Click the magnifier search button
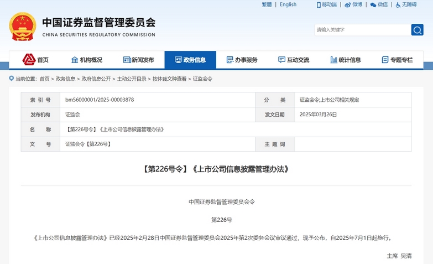 pos(417,30)
